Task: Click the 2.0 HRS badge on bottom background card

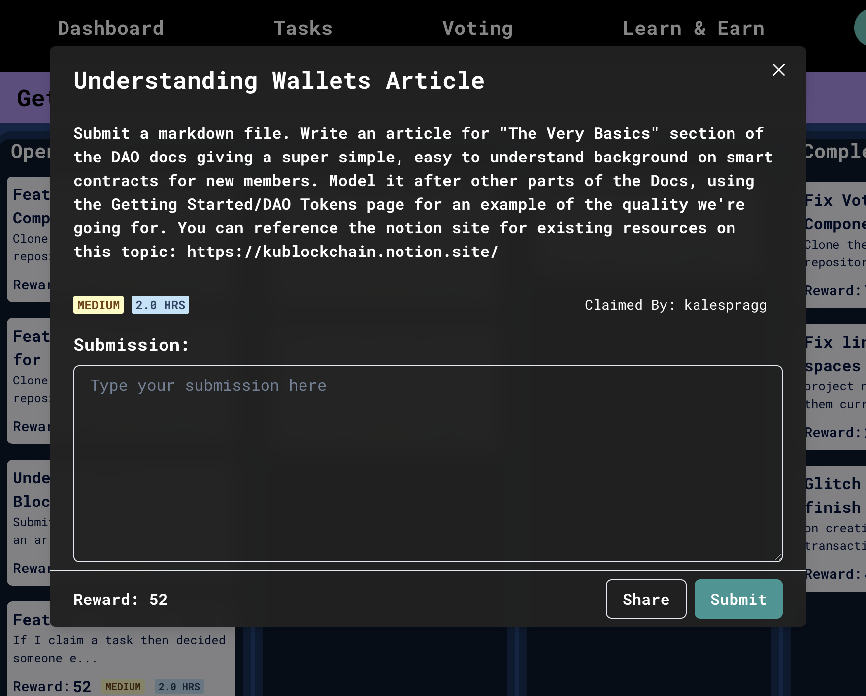Action: click(x=179, y=687)
